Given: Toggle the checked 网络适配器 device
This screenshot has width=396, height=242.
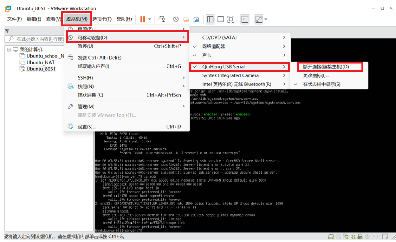Looking at the screenshot, I should pyautogui.click(x=239, y=46).
